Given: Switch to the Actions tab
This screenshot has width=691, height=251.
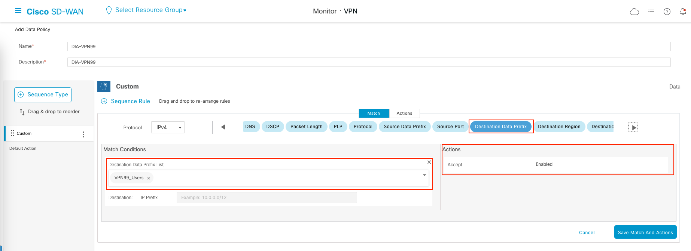Looking at the screenshot, I should (x=404, y=113).
